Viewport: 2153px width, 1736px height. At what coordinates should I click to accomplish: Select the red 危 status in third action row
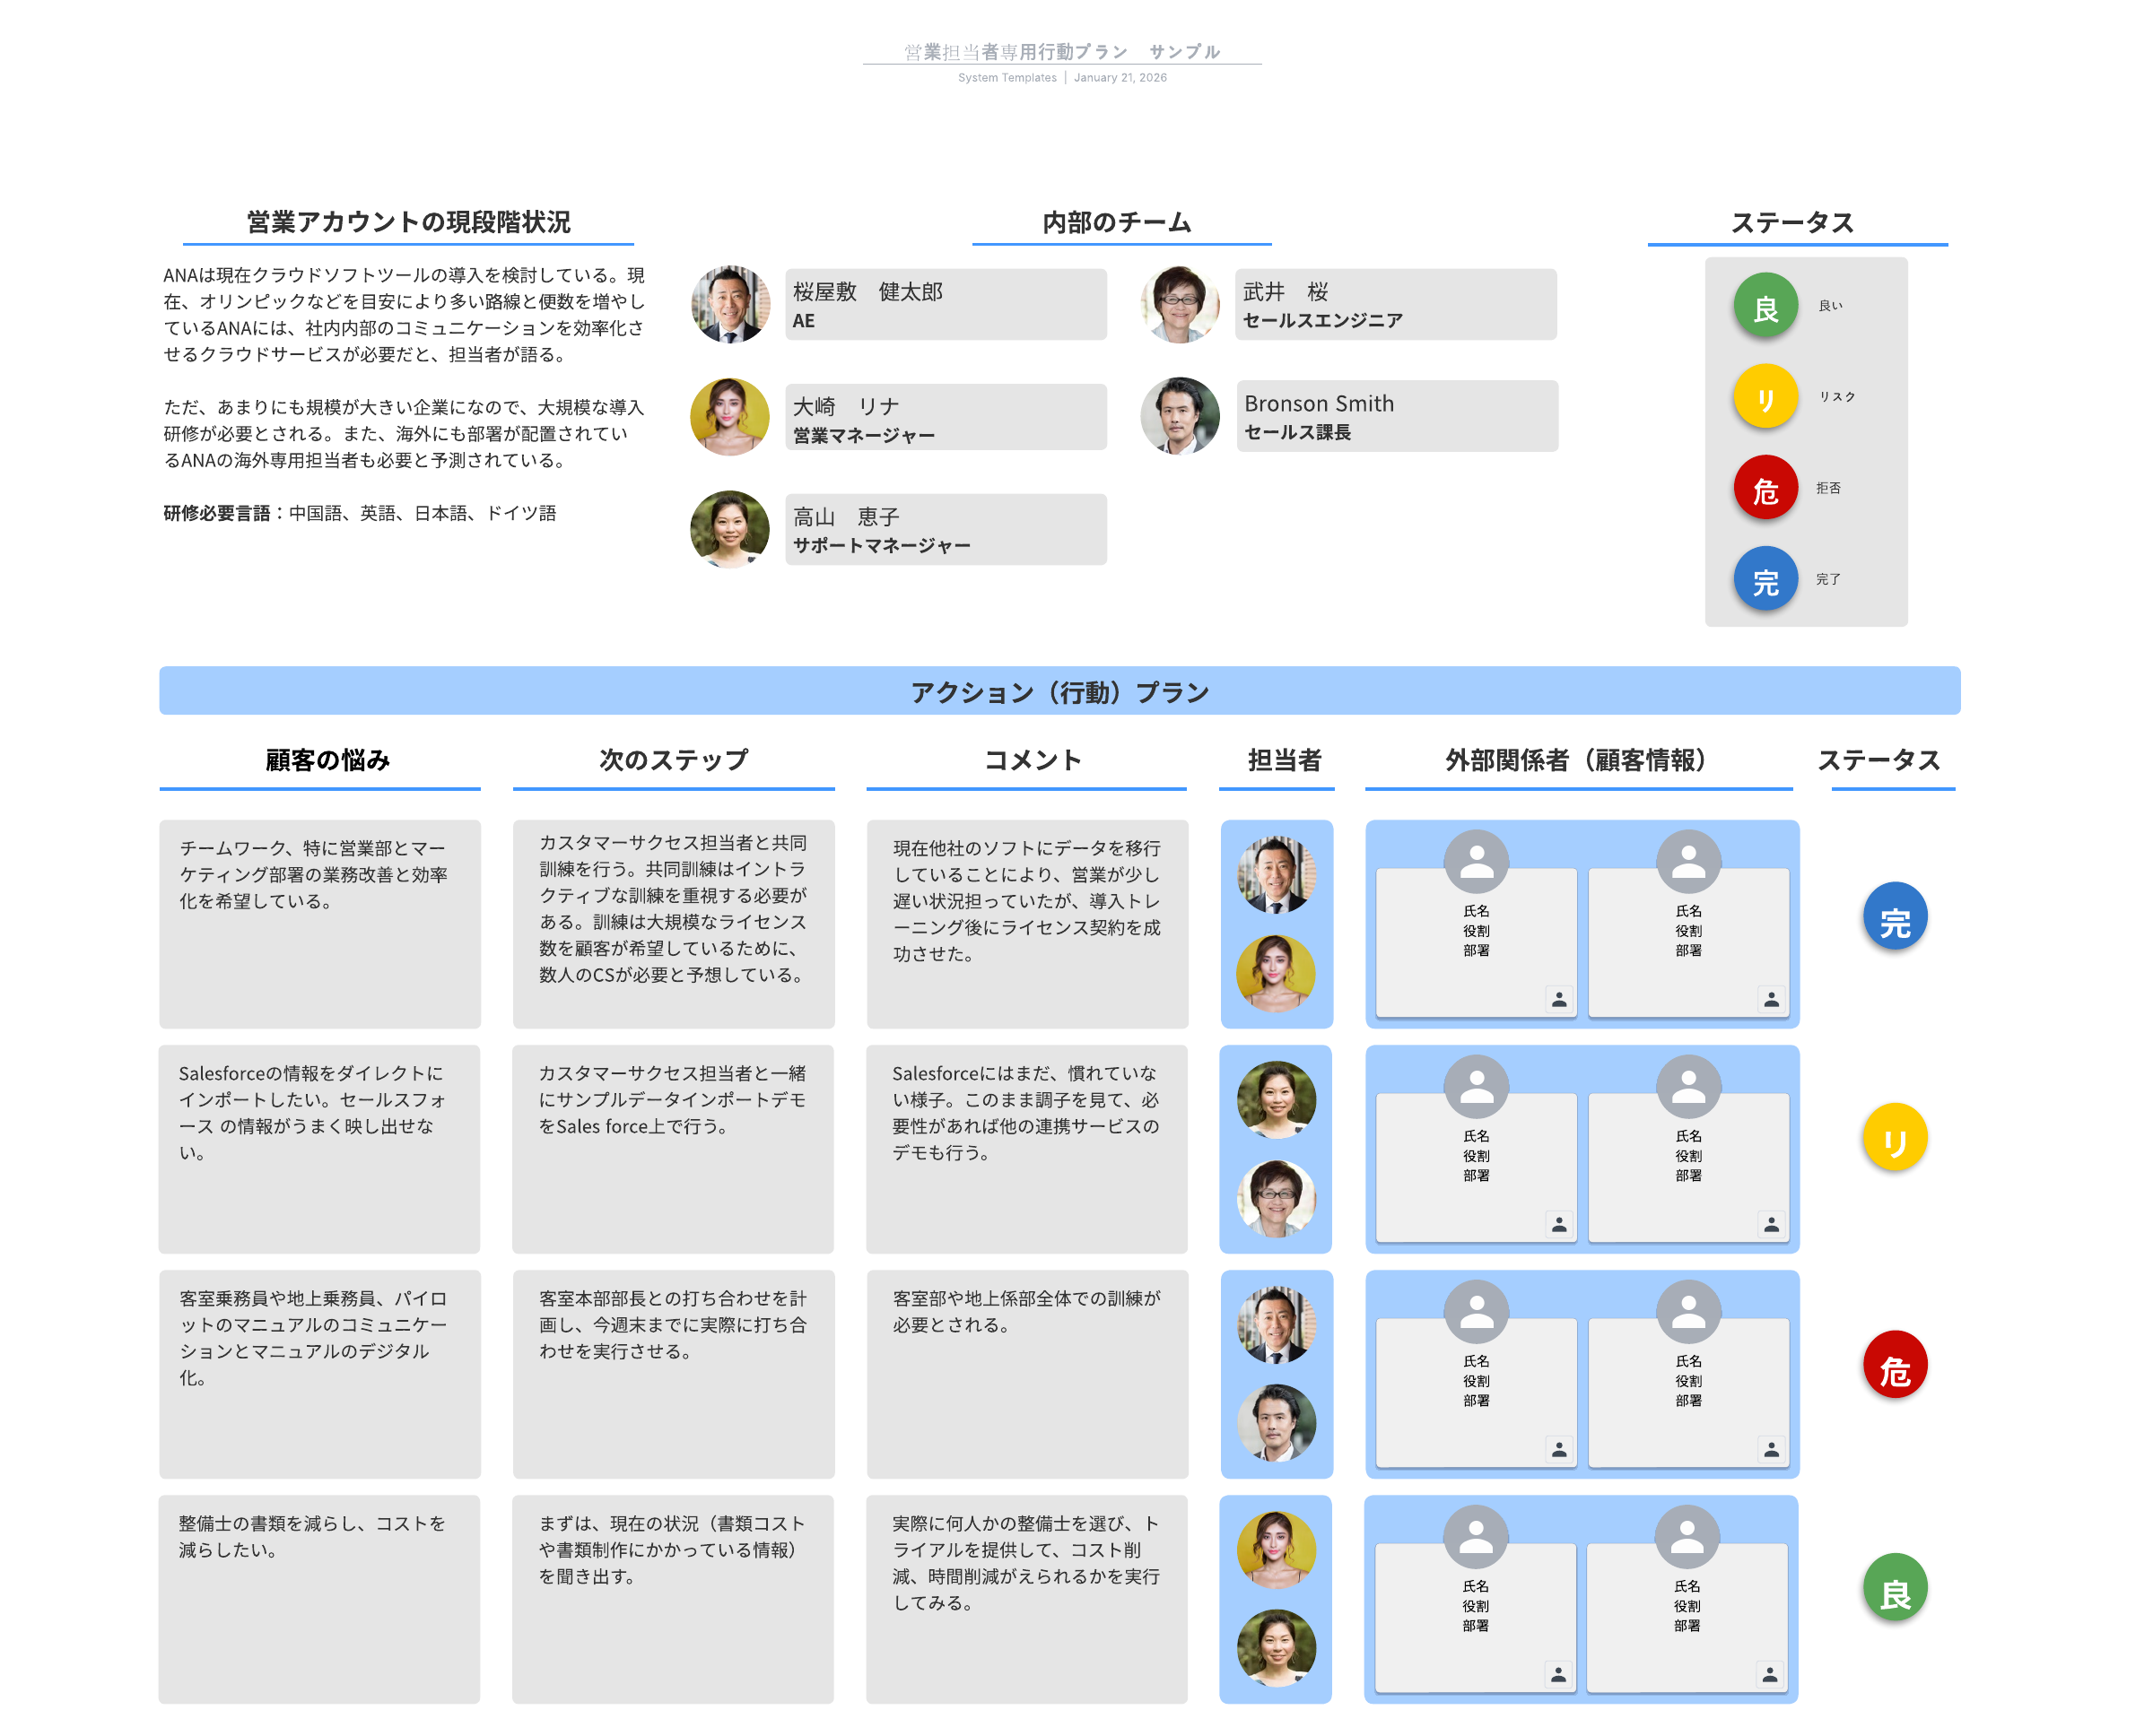coord(1894,1365)
